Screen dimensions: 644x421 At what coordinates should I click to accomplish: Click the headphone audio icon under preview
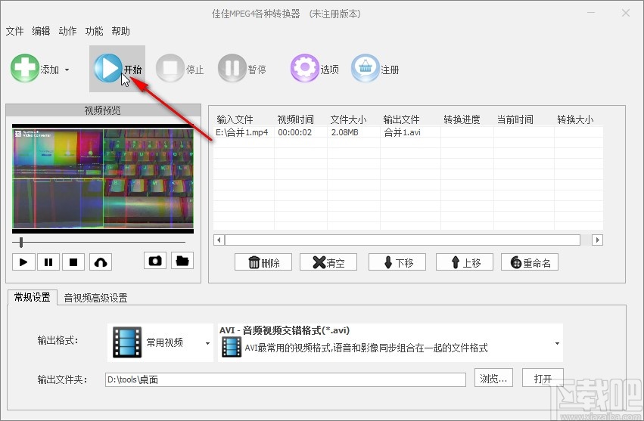(101, 262)
